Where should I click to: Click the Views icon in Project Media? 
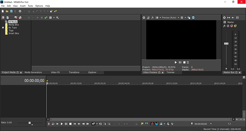[50, 18]
